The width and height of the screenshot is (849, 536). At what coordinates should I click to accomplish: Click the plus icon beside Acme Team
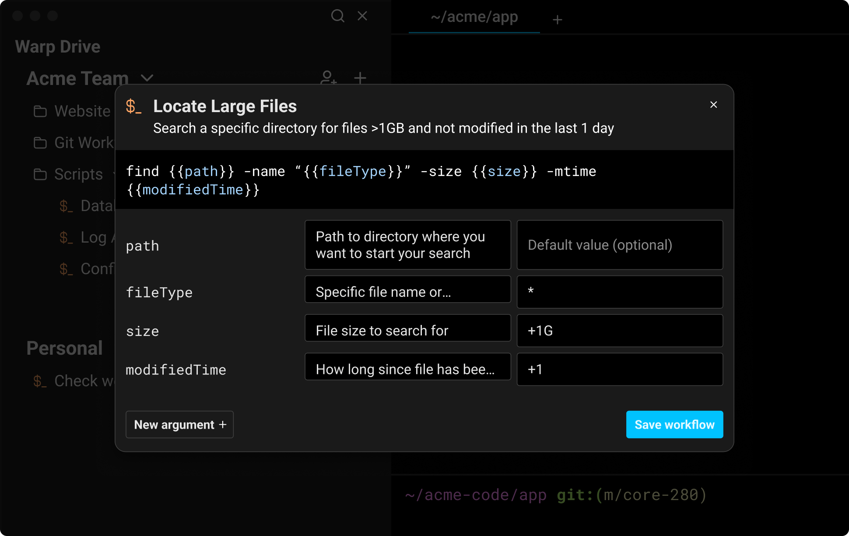pos(360,78)
